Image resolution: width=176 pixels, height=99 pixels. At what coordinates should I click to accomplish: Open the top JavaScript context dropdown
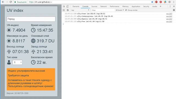[x=80, y=10]
